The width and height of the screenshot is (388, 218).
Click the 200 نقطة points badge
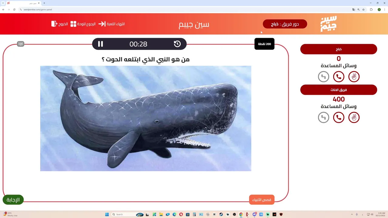(x=264, y=44)
